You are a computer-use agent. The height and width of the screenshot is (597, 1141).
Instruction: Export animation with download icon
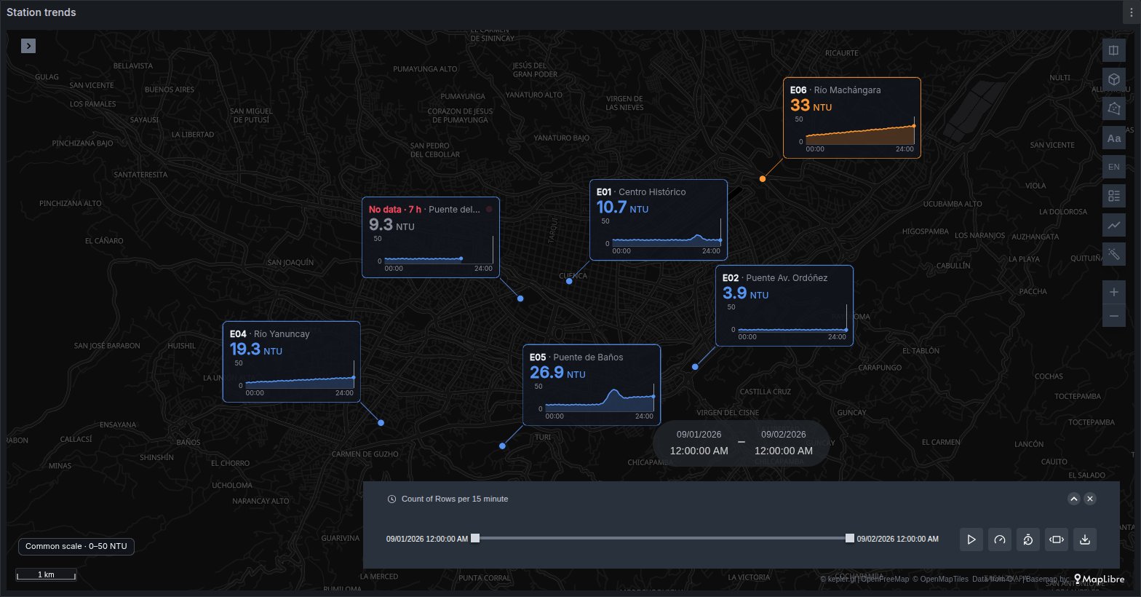(x=1085, y=539)
